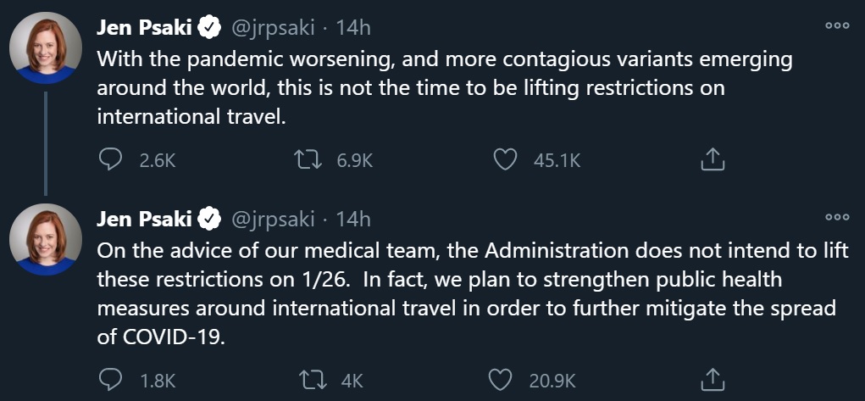Open Jen Psaki's avatar on second tweet

46,239
